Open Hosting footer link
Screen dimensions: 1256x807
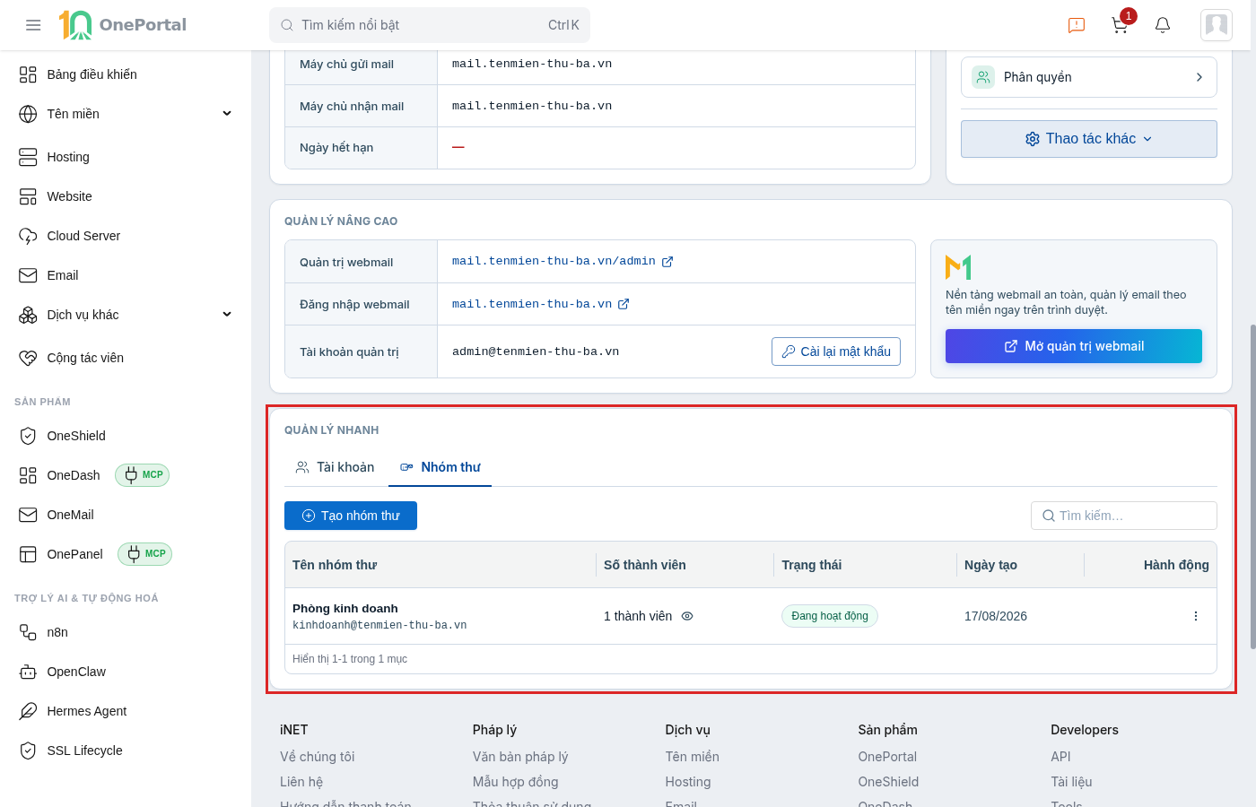pos(688,782)
